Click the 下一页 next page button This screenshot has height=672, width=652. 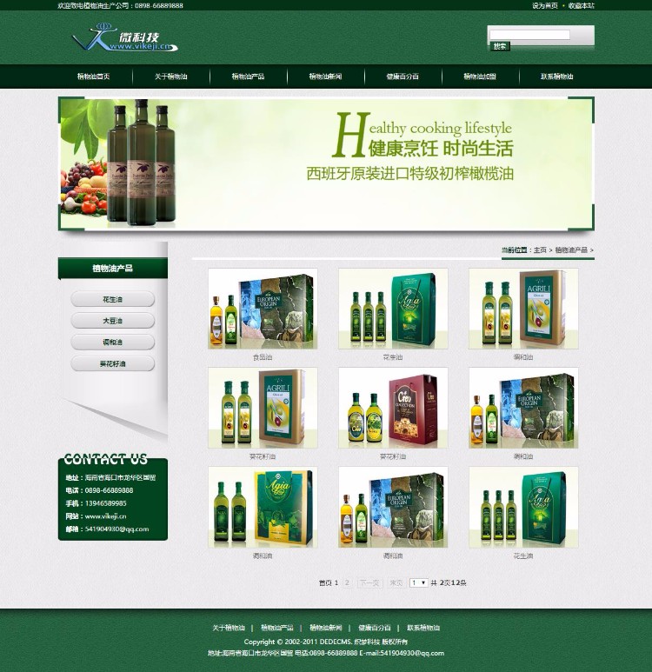pos(369,582)
